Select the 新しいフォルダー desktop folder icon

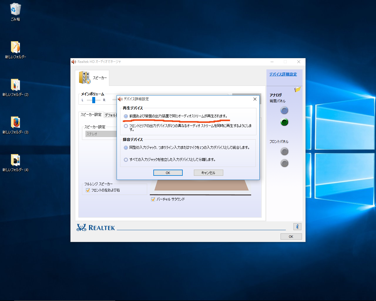pyautogui.click(x=16, y=50)
